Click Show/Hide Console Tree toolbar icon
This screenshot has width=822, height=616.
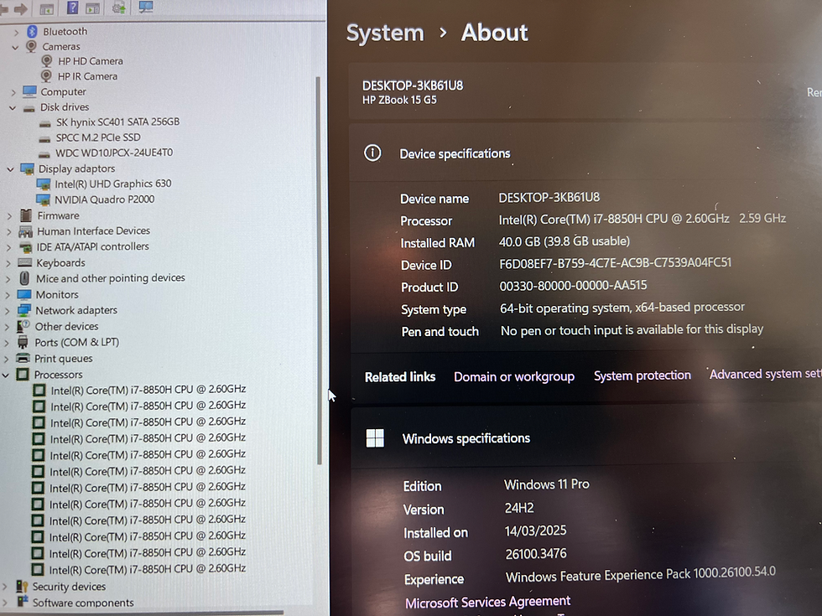tap(47, 8)
